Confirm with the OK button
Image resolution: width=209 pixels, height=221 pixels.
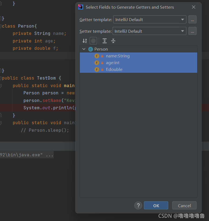point(156,206)
